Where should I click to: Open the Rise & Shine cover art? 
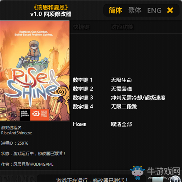[35, 70]
